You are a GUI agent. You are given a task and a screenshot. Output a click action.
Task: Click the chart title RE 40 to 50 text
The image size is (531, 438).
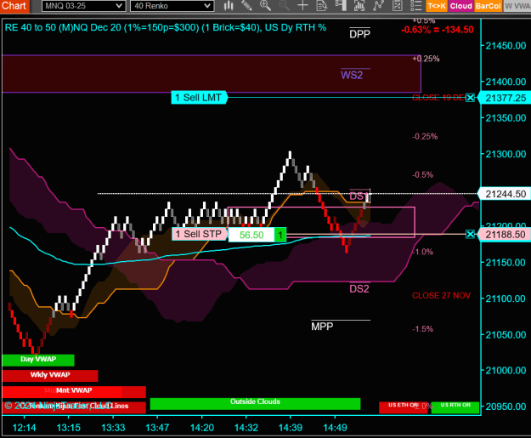(x=166, y=28)
